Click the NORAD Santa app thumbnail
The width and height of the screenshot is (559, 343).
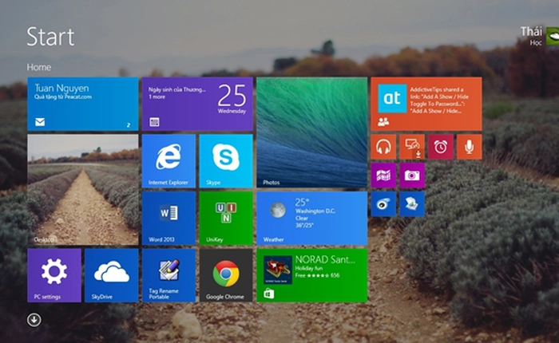pos(278,270)
